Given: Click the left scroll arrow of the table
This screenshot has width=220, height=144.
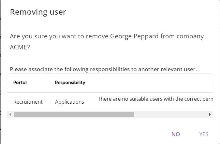Looking at the screenshot, I should [x=10, y=114].
